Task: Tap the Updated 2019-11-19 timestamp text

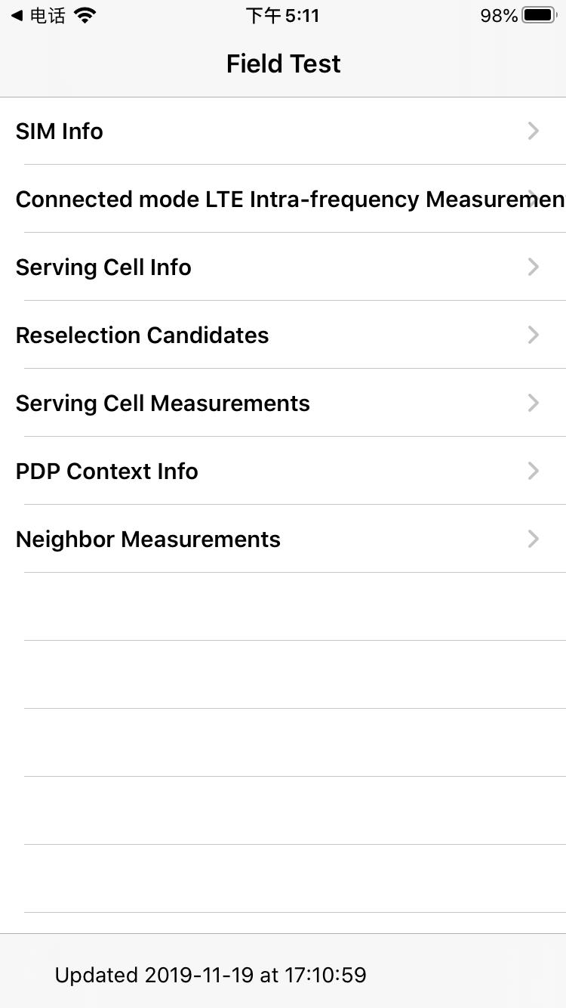Action: click(x=211, y=975)
